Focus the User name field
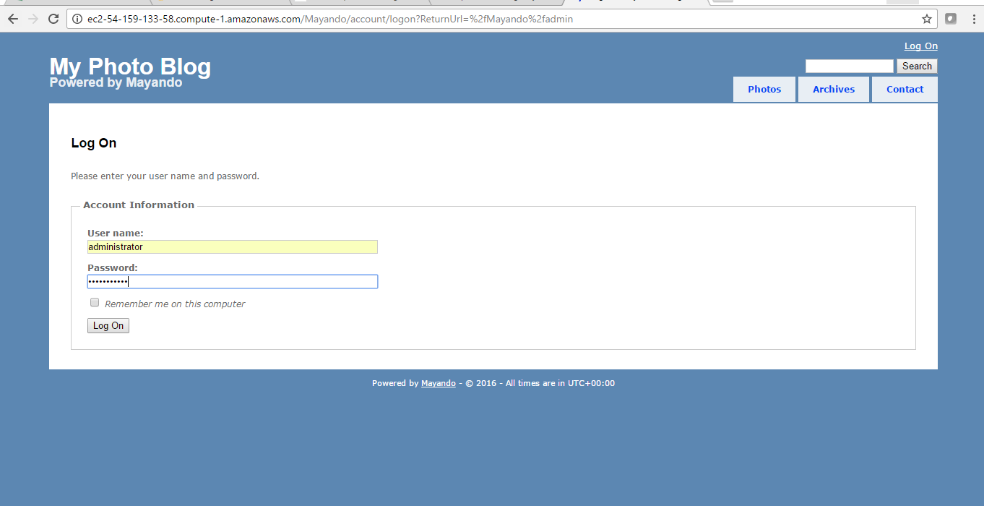The height and width of the screenshot is (506, 984). 232,247
